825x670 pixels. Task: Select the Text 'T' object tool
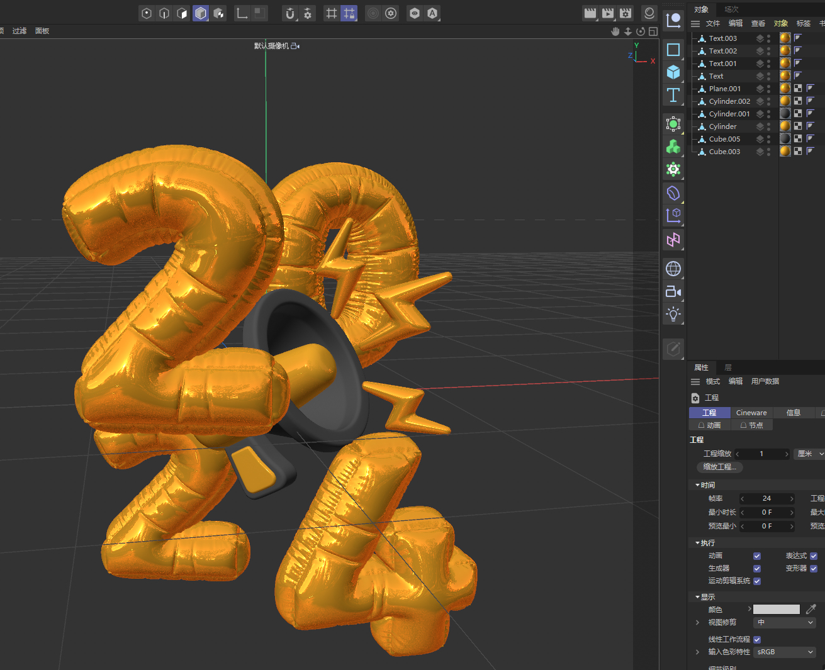(x=673, y=95)
